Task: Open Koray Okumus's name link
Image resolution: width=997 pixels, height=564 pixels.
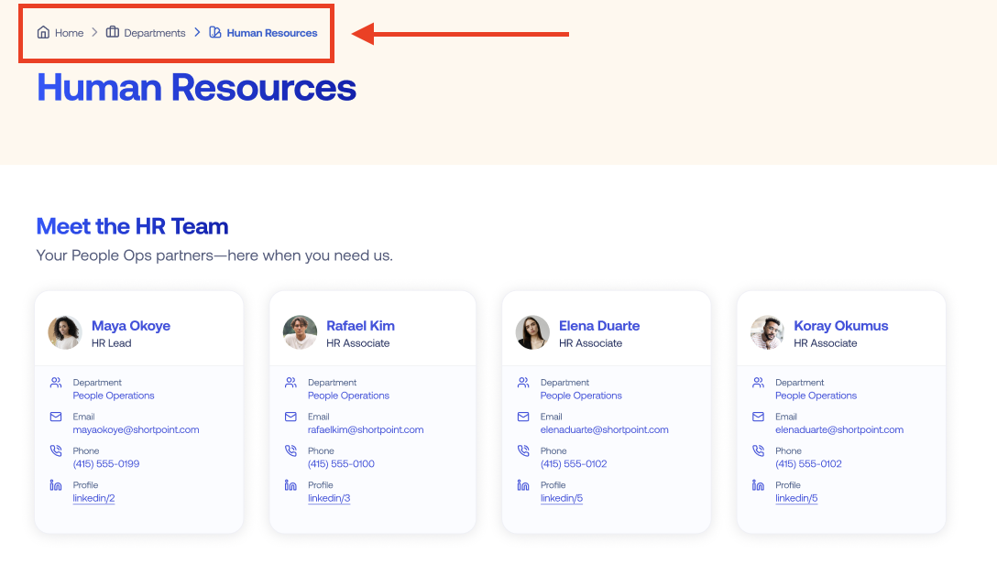Action: (840, 326)
